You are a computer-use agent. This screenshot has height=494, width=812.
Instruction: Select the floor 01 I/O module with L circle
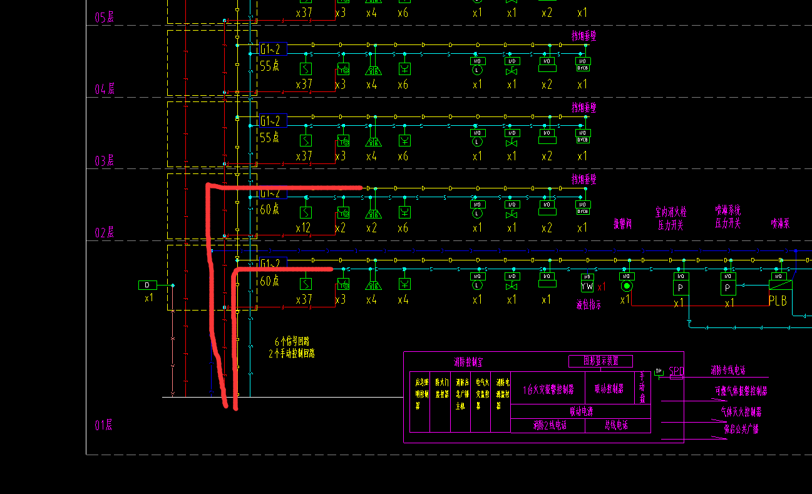pyautogui.click(x=478, y=280)
